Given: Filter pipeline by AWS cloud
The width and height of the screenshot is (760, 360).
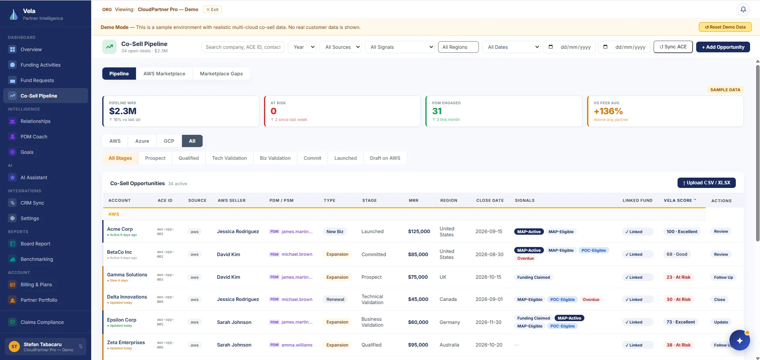Looking at the screenshot, I should 115,141.
